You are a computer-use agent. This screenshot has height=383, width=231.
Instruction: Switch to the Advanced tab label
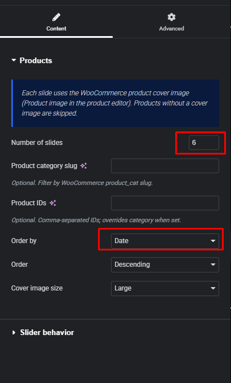171,29
